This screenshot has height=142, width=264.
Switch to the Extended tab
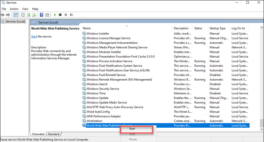(x=38, y=134)
